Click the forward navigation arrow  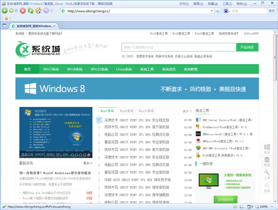(11, 11)
